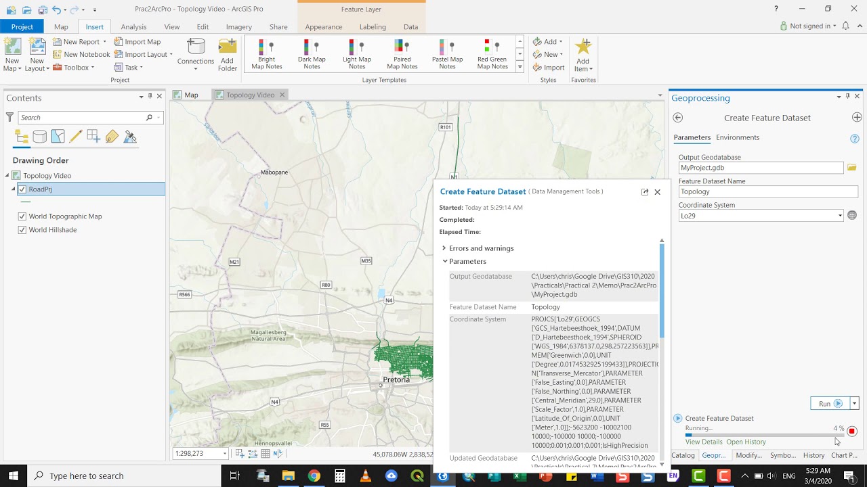Toggle World Hillshade layer visibility
The image size is (867, 487).
[x=22, y=230]
